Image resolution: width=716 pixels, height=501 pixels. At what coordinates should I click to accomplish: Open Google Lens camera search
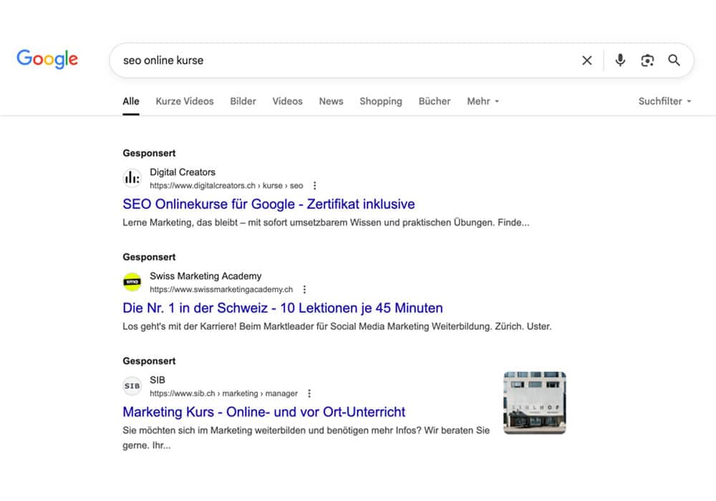coord(647,61)
